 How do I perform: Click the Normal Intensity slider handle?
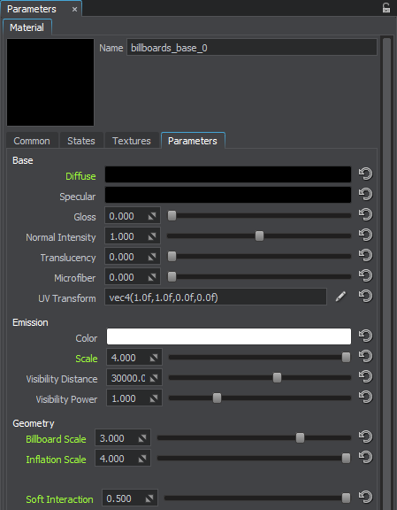(259, 236)
